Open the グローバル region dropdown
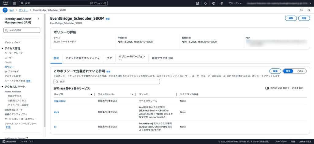314x144 pixels. click(x=235, y=3)
